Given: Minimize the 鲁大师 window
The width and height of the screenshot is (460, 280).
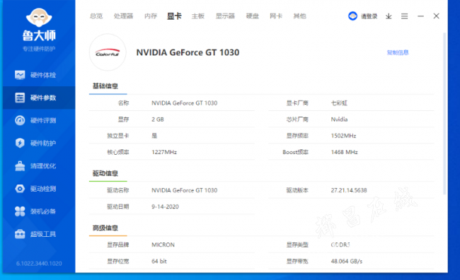Looking at the screenshot, I should (x=420, y=16).
